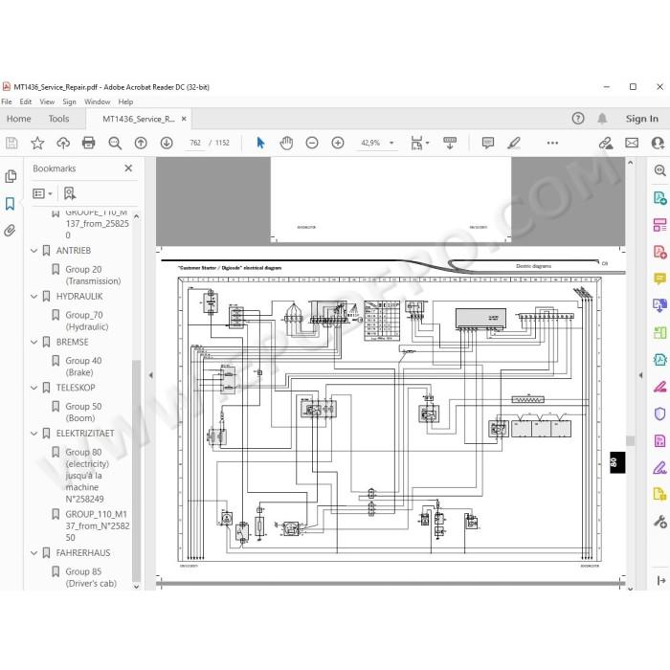This screenshot has width=670, height=670.
Task: Toggle the right tools pane arrow
Action: (x=640, y=375)
